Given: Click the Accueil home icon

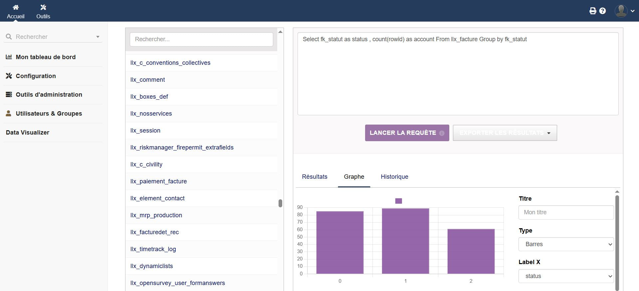Looking at the screenshot, I should coord(16,7).
